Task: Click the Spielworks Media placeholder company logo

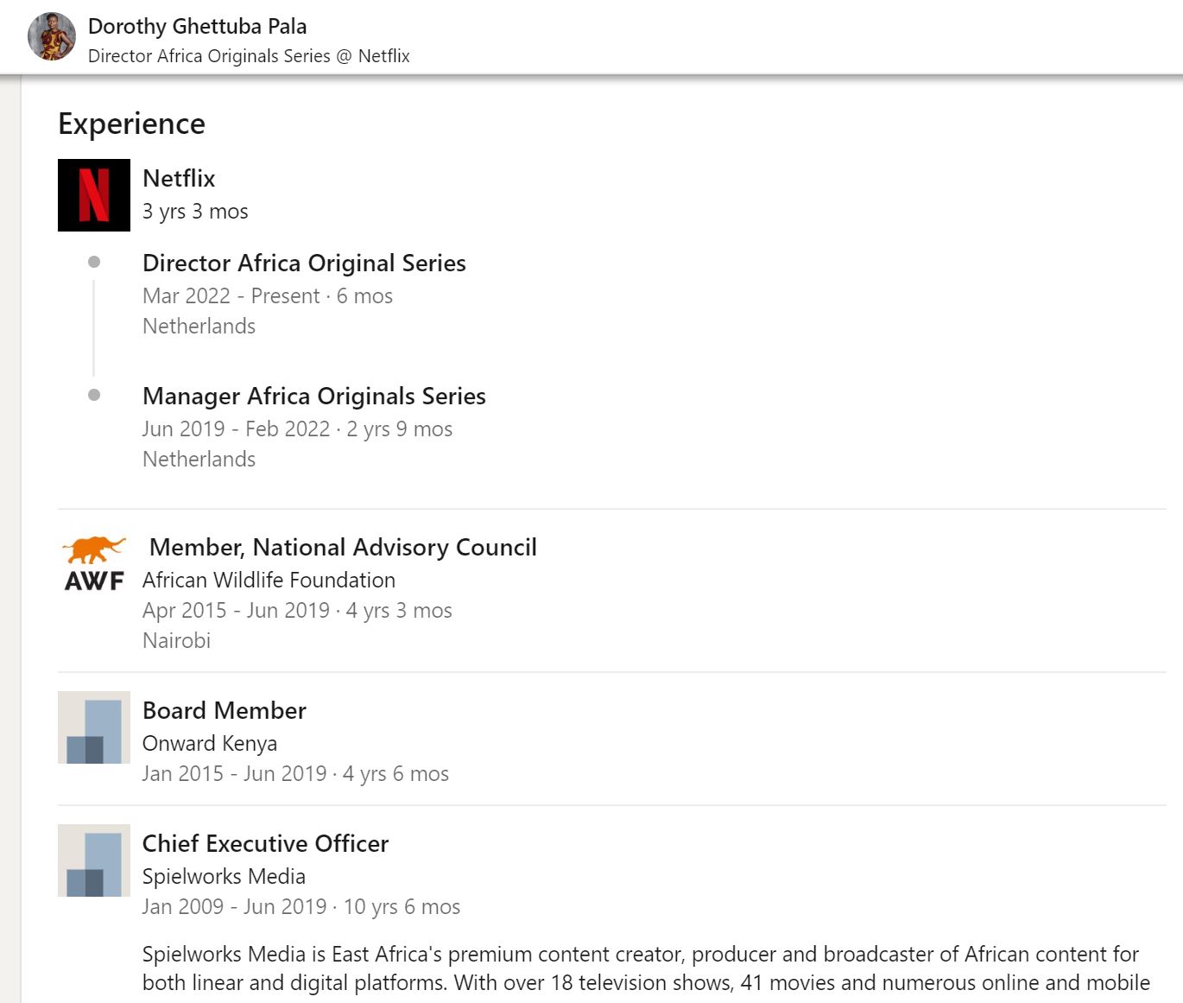Action: [x=94, y=860]
